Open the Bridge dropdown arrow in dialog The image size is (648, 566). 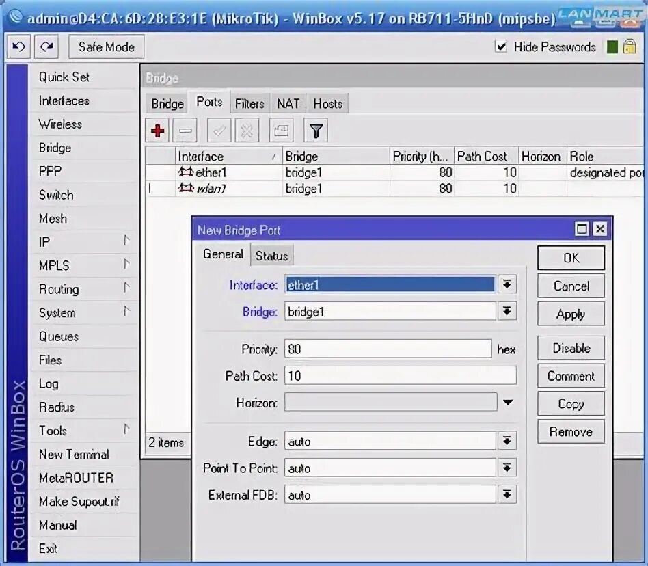pyautogui.click(x=507, y=311)
